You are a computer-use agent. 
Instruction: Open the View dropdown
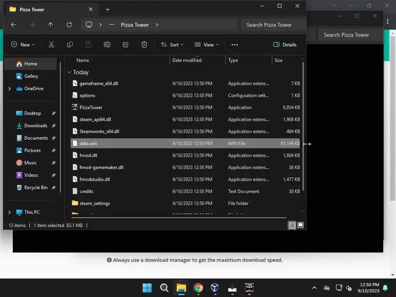[207, 45]
